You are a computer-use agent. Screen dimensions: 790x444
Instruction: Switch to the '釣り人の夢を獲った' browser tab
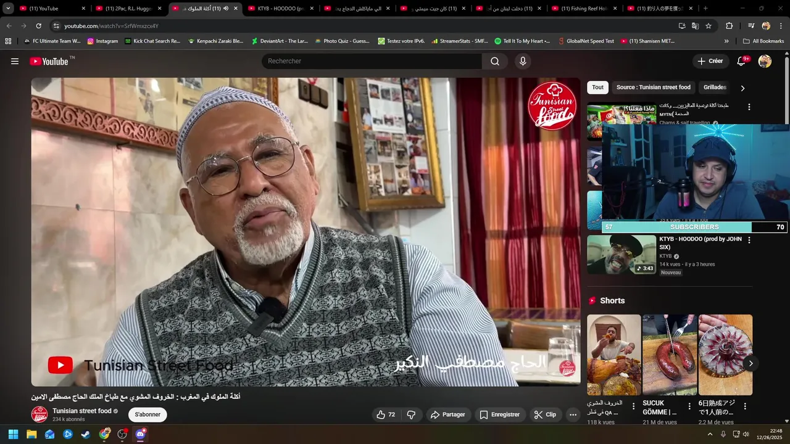pos(662,9)
